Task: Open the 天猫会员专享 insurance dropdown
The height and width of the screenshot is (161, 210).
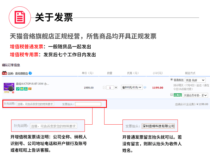Action: (195, 95)
